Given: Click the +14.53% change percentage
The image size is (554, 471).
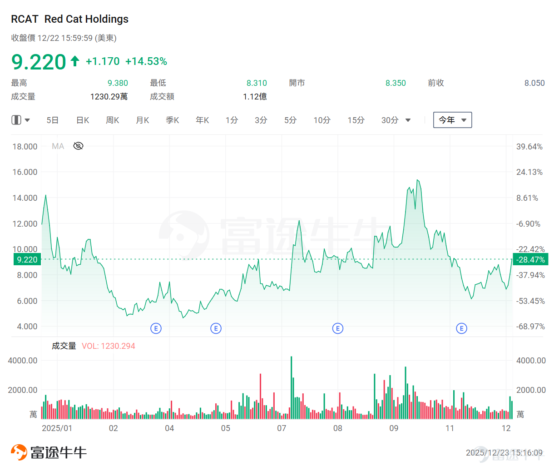Looking at the screenshot, I should [146, 61].
